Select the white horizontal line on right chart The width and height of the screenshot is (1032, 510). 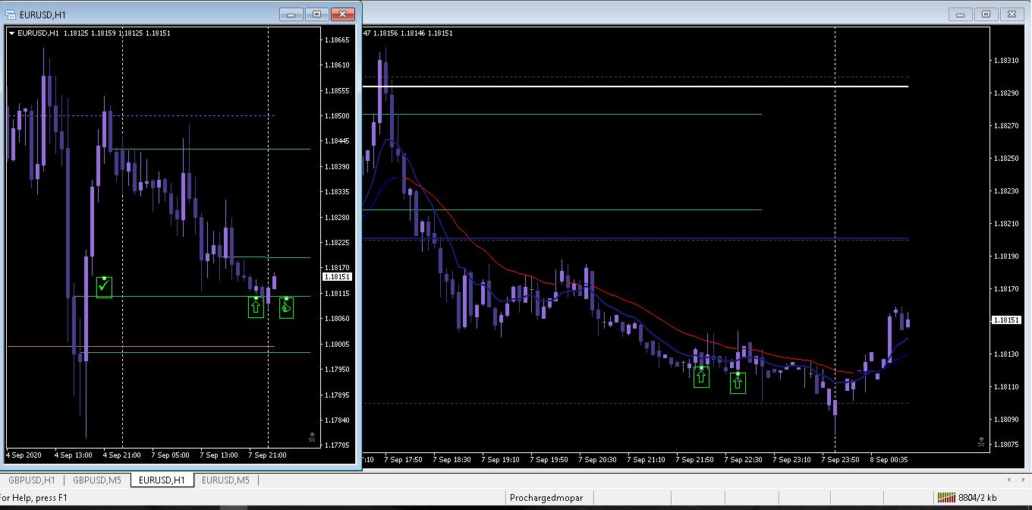coord(635,87)
